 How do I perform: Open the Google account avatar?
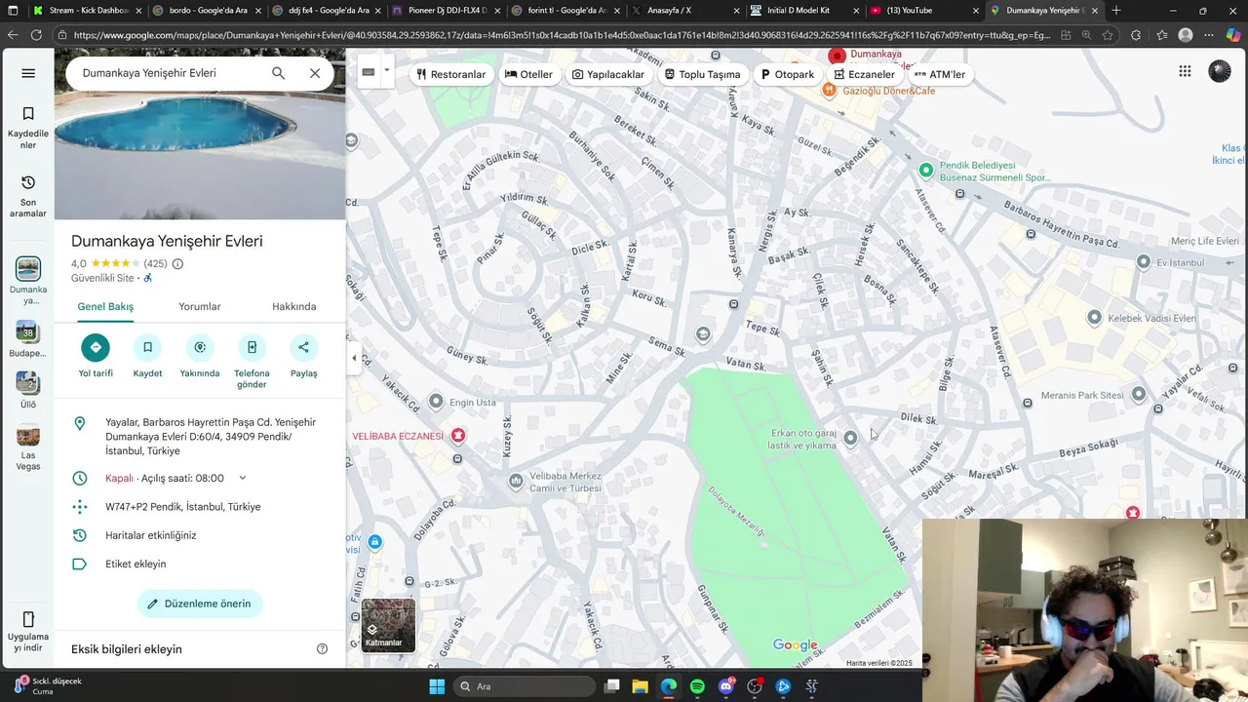pyautogui.click(x=1220, y=71)
